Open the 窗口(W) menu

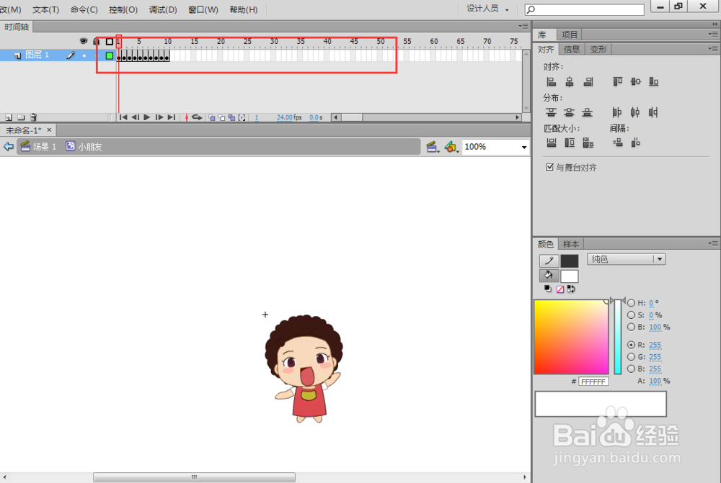(x=203, y=9)
